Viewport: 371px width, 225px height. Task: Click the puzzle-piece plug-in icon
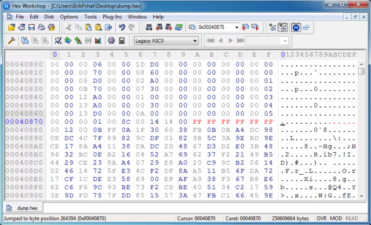(x=52, y=27)
